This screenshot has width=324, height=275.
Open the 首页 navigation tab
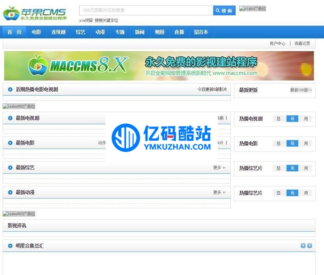pyautogui.click(x=14, y=32)
